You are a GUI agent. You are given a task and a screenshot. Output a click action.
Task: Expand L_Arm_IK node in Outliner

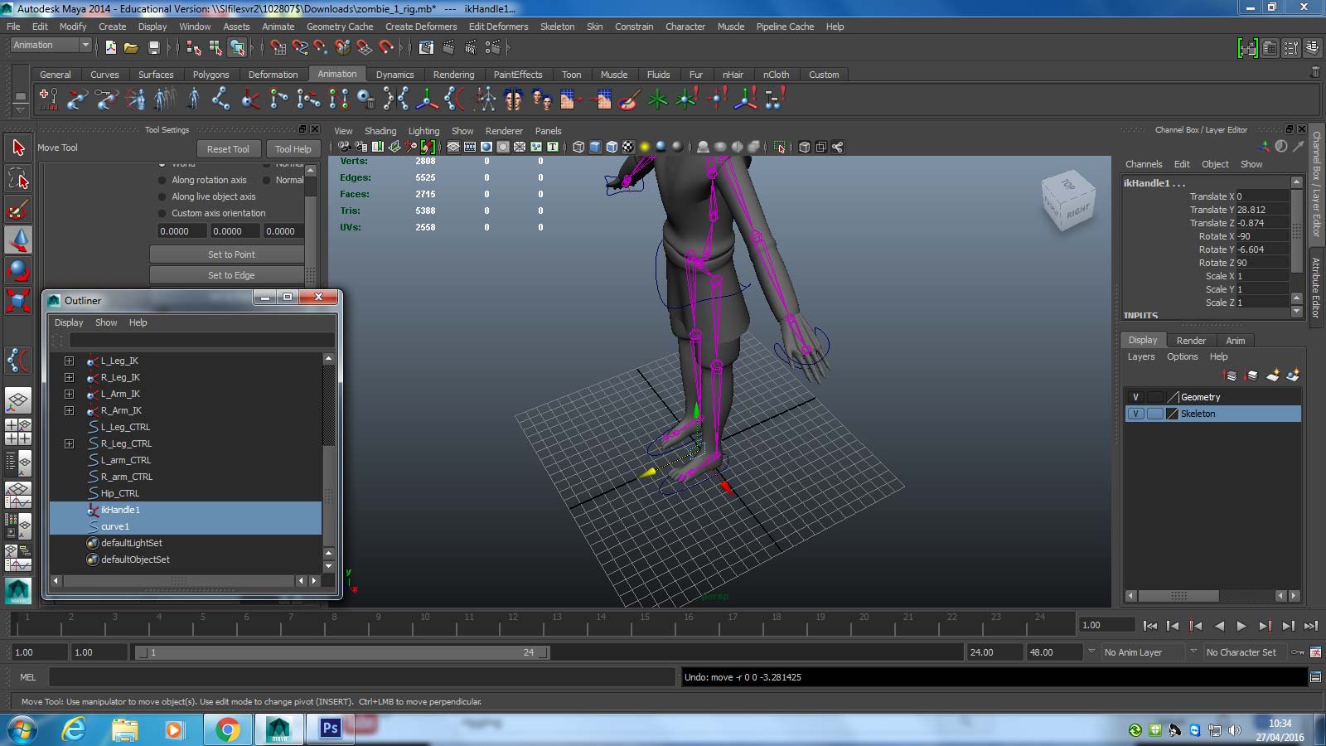69,394
